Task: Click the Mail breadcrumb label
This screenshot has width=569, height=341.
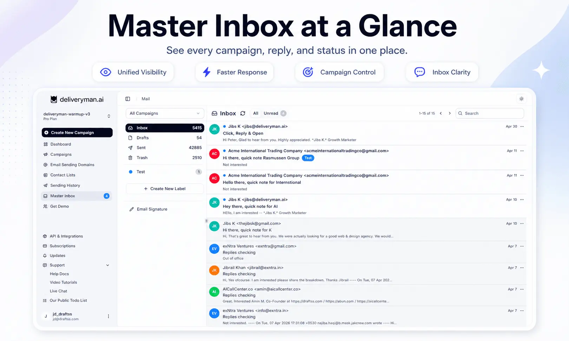Action: 145,99
